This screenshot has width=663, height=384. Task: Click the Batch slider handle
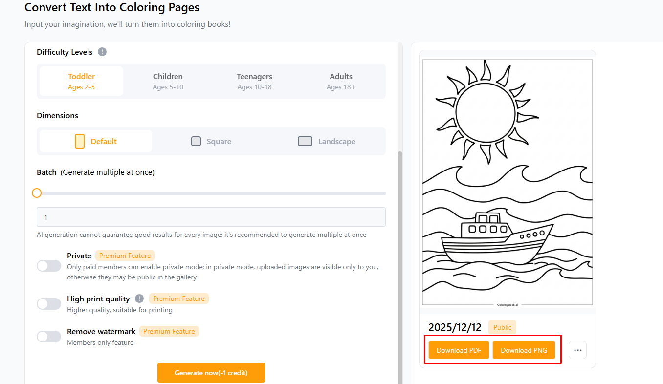pos(37,193)
